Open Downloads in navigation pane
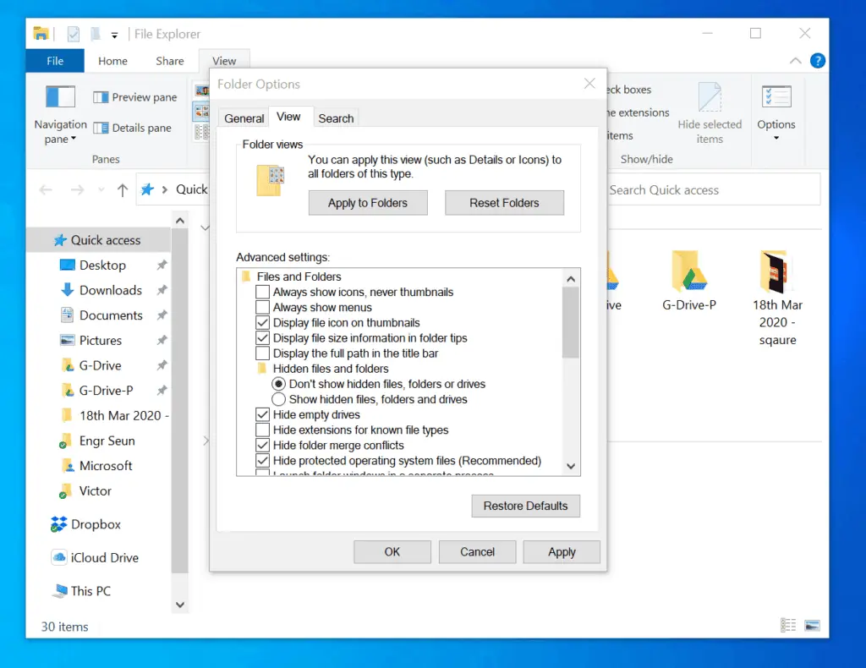Screen dimensions: 866x668 pyautogui.click(x=111, y=290)
